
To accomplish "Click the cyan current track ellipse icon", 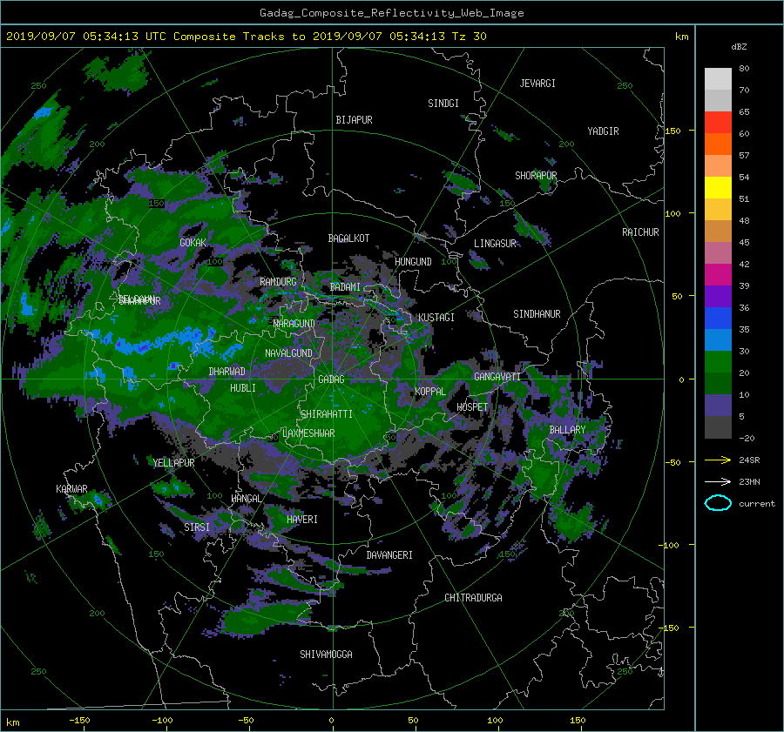I will pos(718,503).
